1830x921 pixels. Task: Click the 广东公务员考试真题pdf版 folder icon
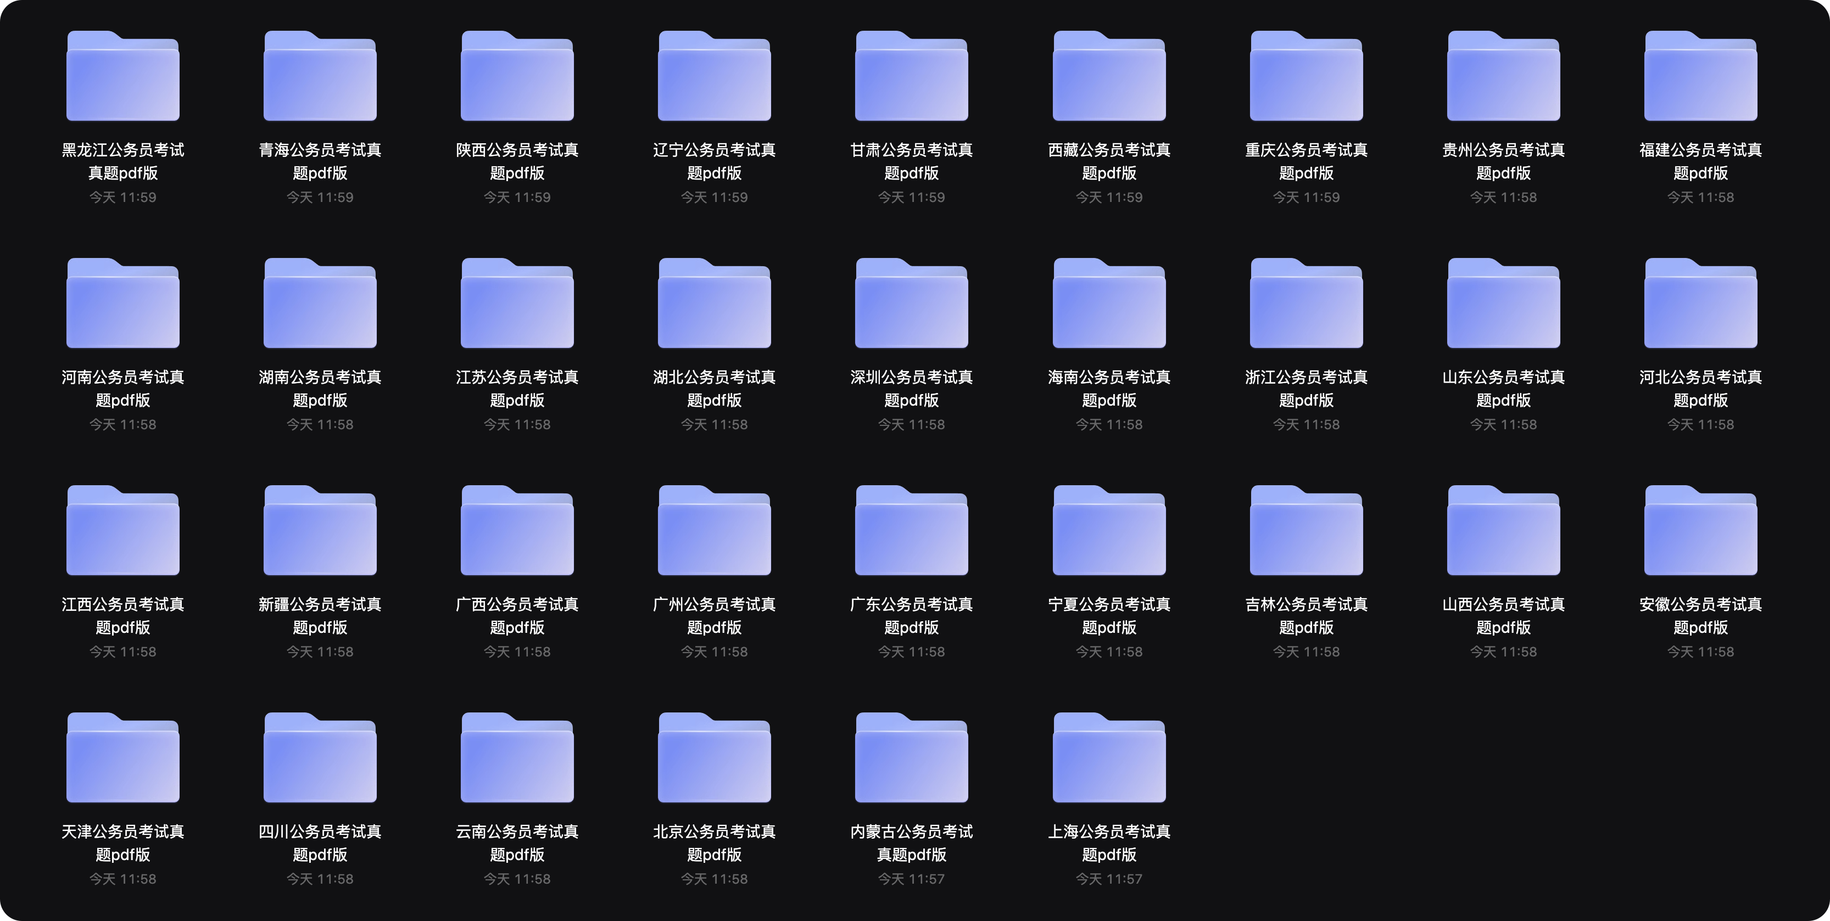(912, 530)
